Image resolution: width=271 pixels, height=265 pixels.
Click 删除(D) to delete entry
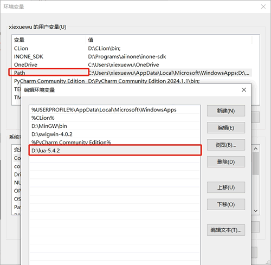226,162
